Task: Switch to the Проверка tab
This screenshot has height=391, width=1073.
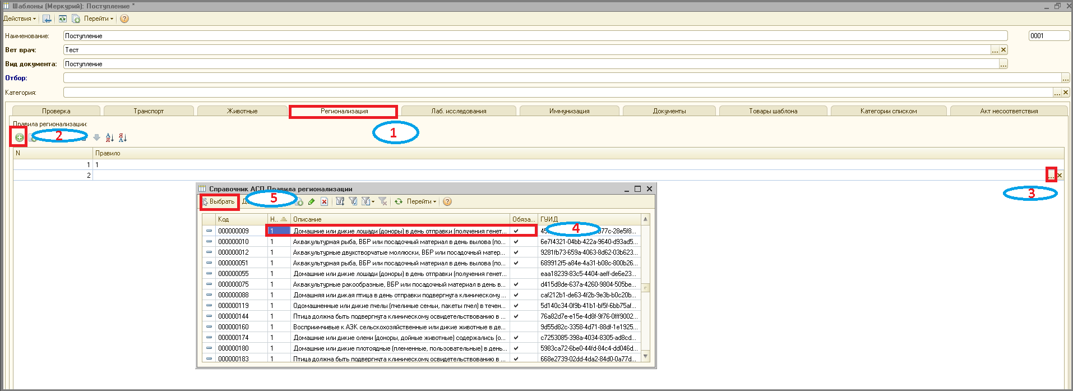Action: [56, 111]
